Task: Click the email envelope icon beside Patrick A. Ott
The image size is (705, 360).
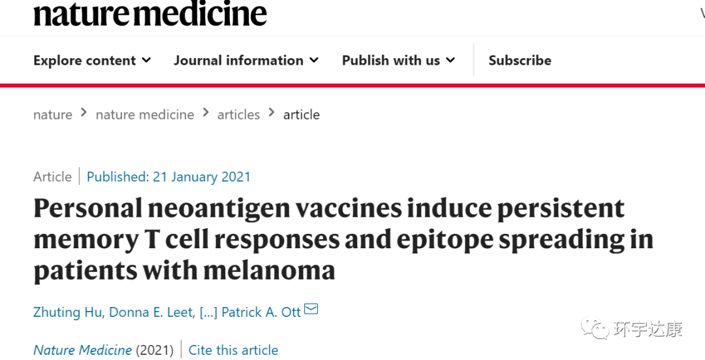Action: pyautogui.click(x=311, y=309)
